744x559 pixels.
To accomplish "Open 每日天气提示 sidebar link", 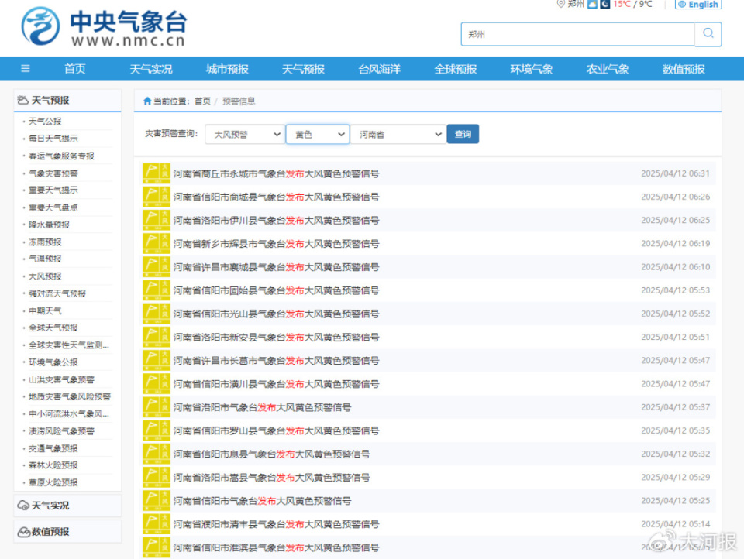I will [53, 139].
